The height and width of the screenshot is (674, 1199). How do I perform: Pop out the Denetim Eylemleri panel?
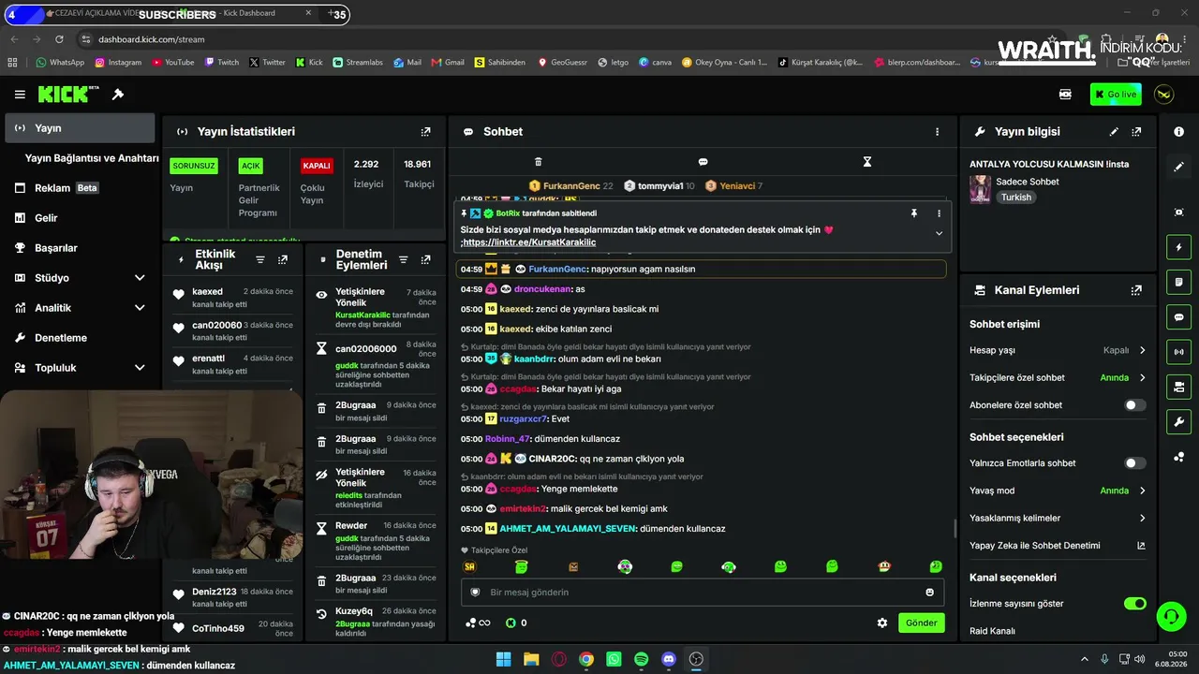(x=426, y=259)
